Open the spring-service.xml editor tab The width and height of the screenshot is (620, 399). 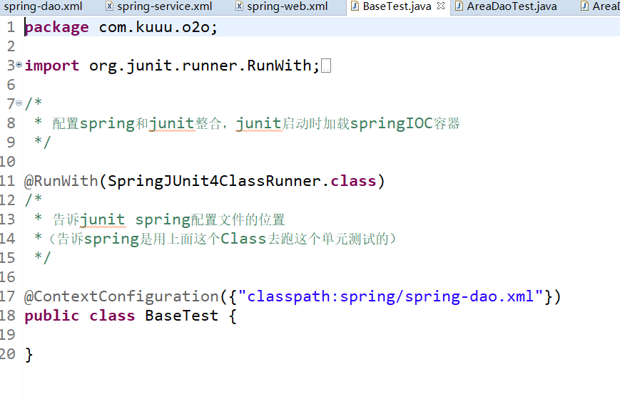(x=165, y=6)
